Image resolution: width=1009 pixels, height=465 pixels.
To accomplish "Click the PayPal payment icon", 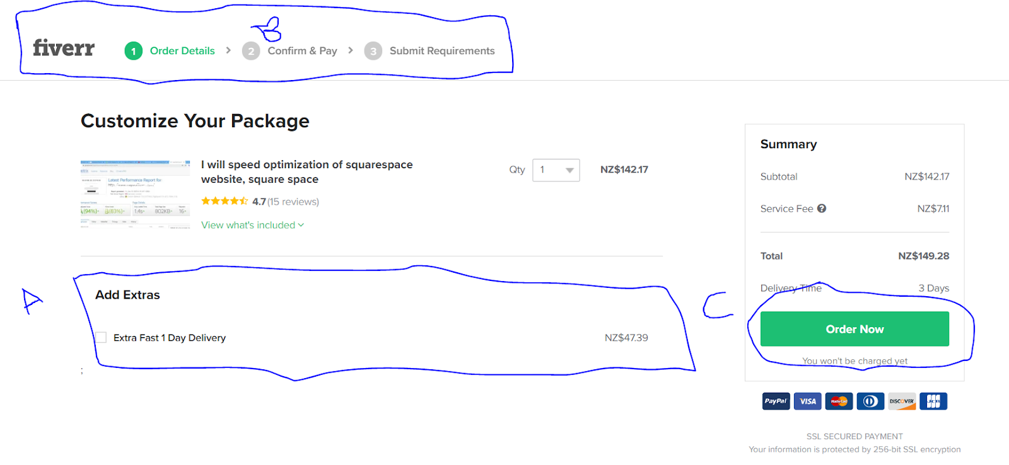I will coord(776,401).
